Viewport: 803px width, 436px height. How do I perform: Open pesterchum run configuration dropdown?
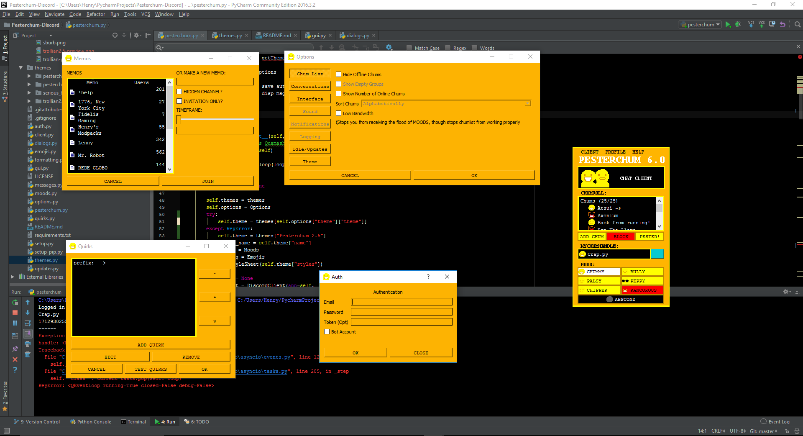pos(700,25)
